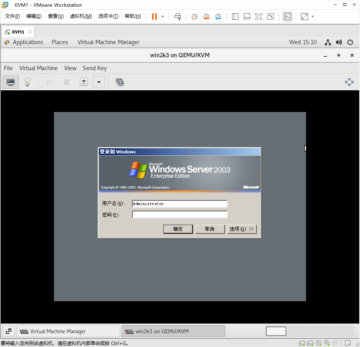360x347 pixels.
Task: Open the manage VM snapshots icon
Action: coord(120,82)
